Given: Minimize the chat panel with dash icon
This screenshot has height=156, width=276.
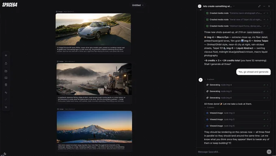Looking at the screenshot, I should (264, 6).
